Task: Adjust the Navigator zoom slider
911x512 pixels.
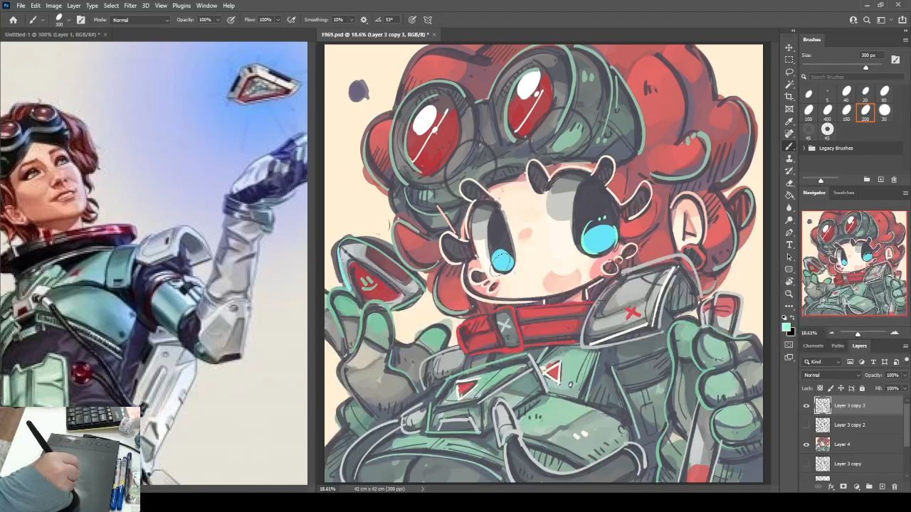Action: click(858, 334)
